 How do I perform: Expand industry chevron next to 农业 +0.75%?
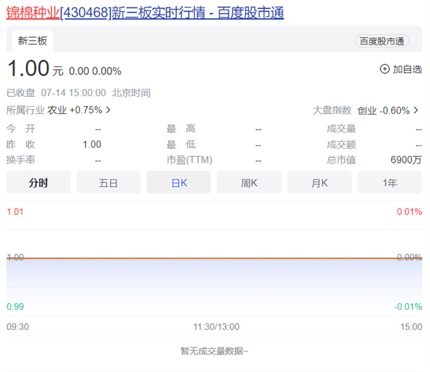108,110
